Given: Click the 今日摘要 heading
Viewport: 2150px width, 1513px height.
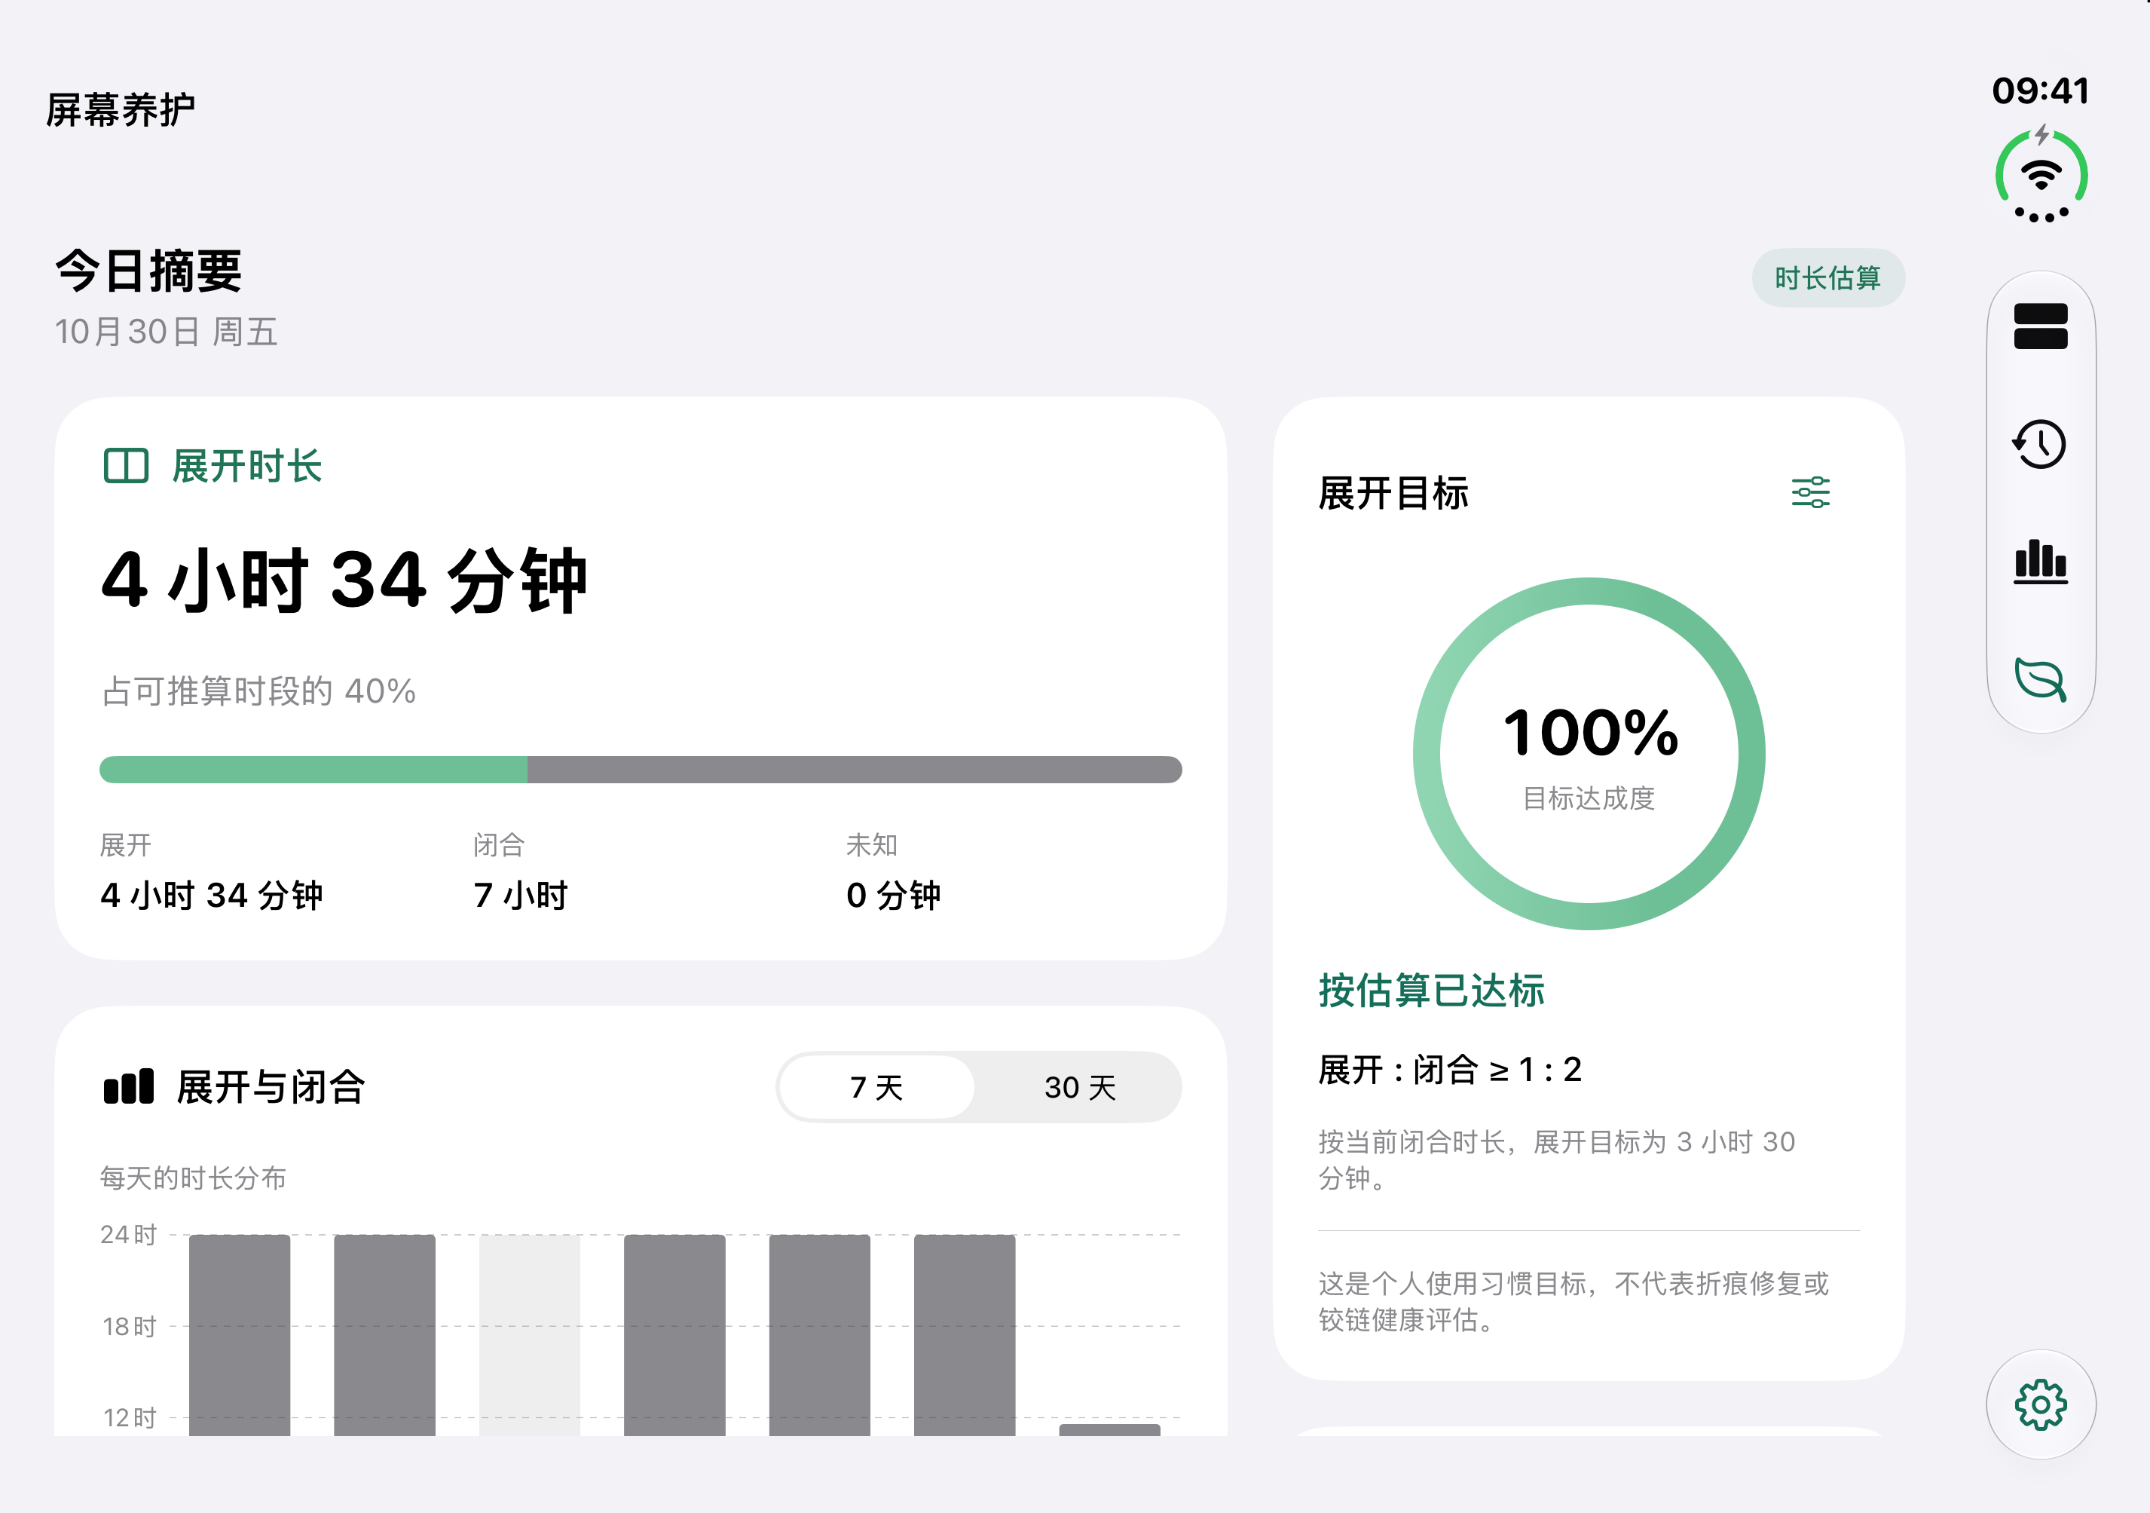Looking at the screenshot, I should pyautogui.click(x=149, y=271).
